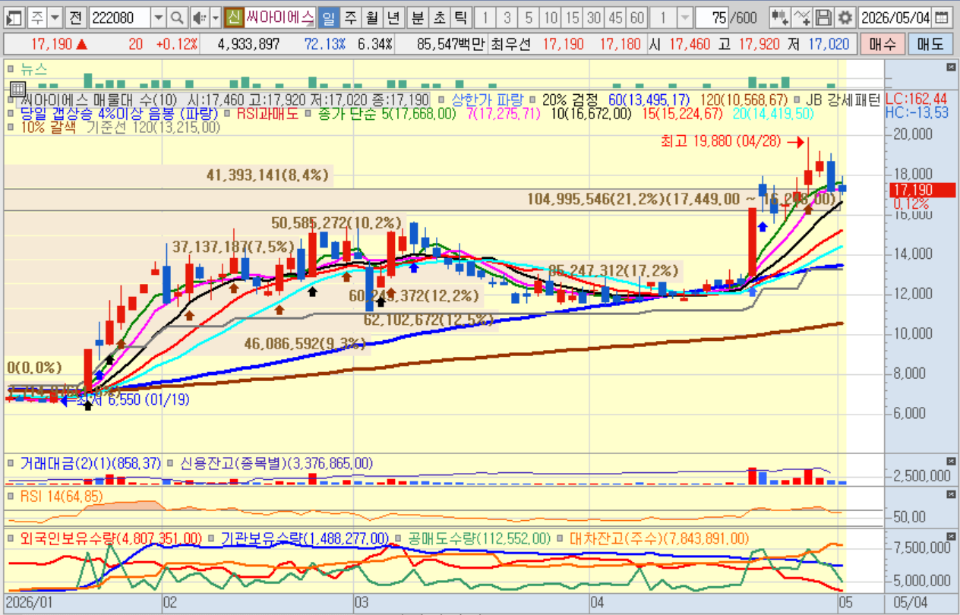Save chart layout with floppy disk icon

coord(823,17)
